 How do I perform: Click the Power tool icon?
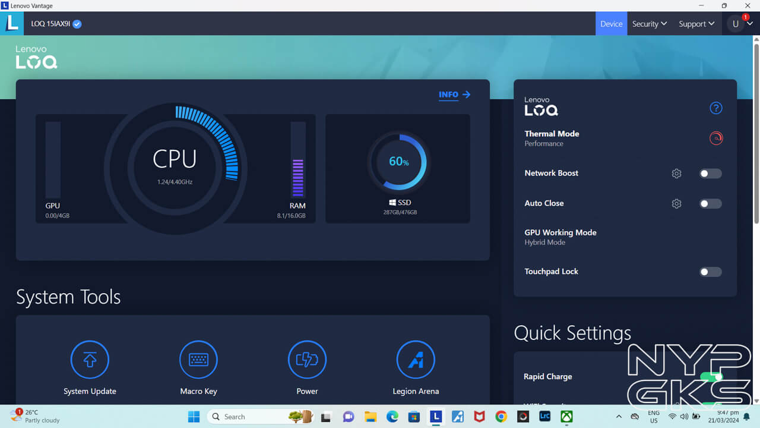point(307,360)
